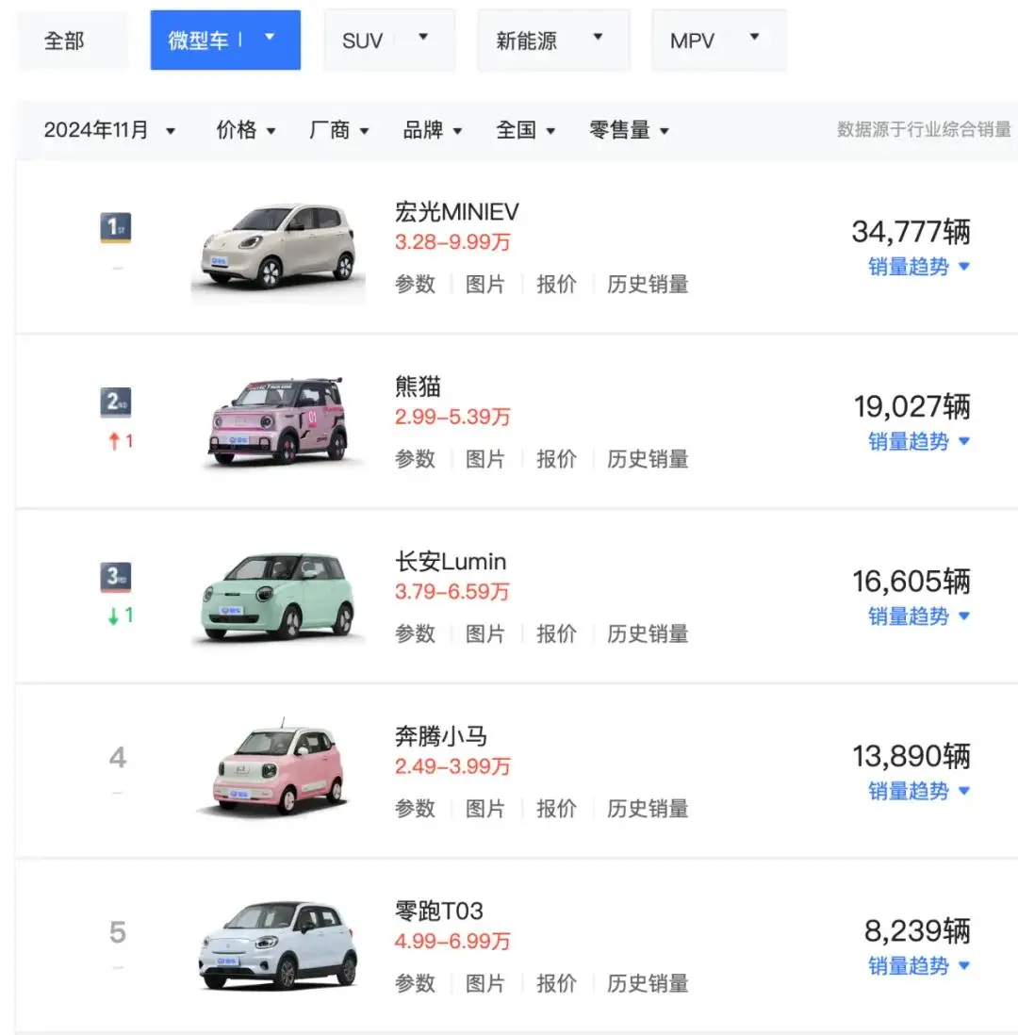Screen dimensions: 1018x1035
Task: Expand 销量趋势 under 8,239辆
Action: coord(919,965)
